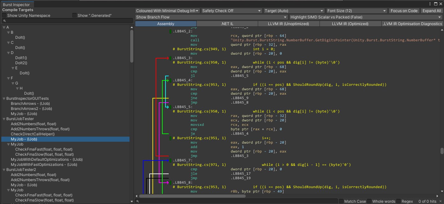Click the green fold marker beside .LBB45_7
The width and height of the screenshot is (444, 204).
coord(171,160)
